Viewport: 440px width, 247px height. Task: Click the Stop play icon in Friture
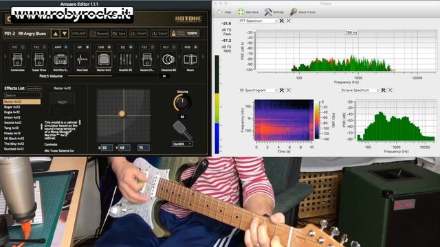[x=220, y=12]
